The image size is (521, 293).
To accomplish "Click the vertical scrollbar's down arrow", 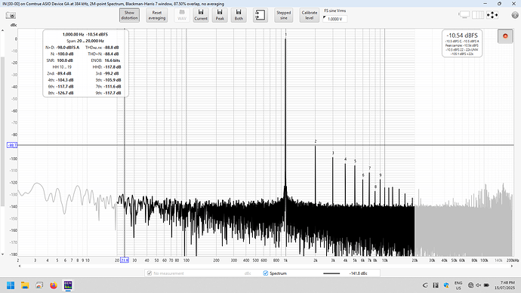I will click(3, 254).
